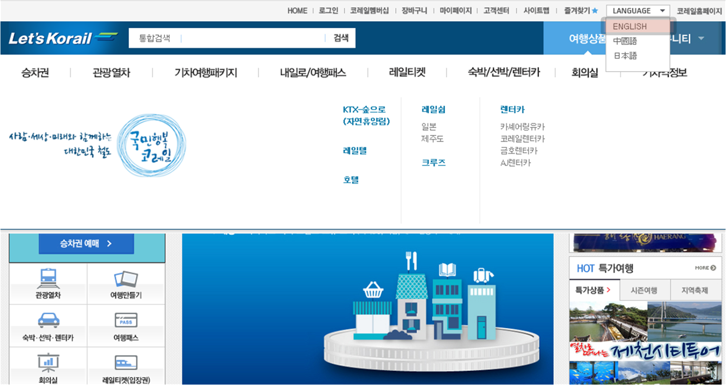Image resolution: width=726 pixels, height=385 pixels.
Task: Open the 장바구니 cart link
Action: click(414, 10)
